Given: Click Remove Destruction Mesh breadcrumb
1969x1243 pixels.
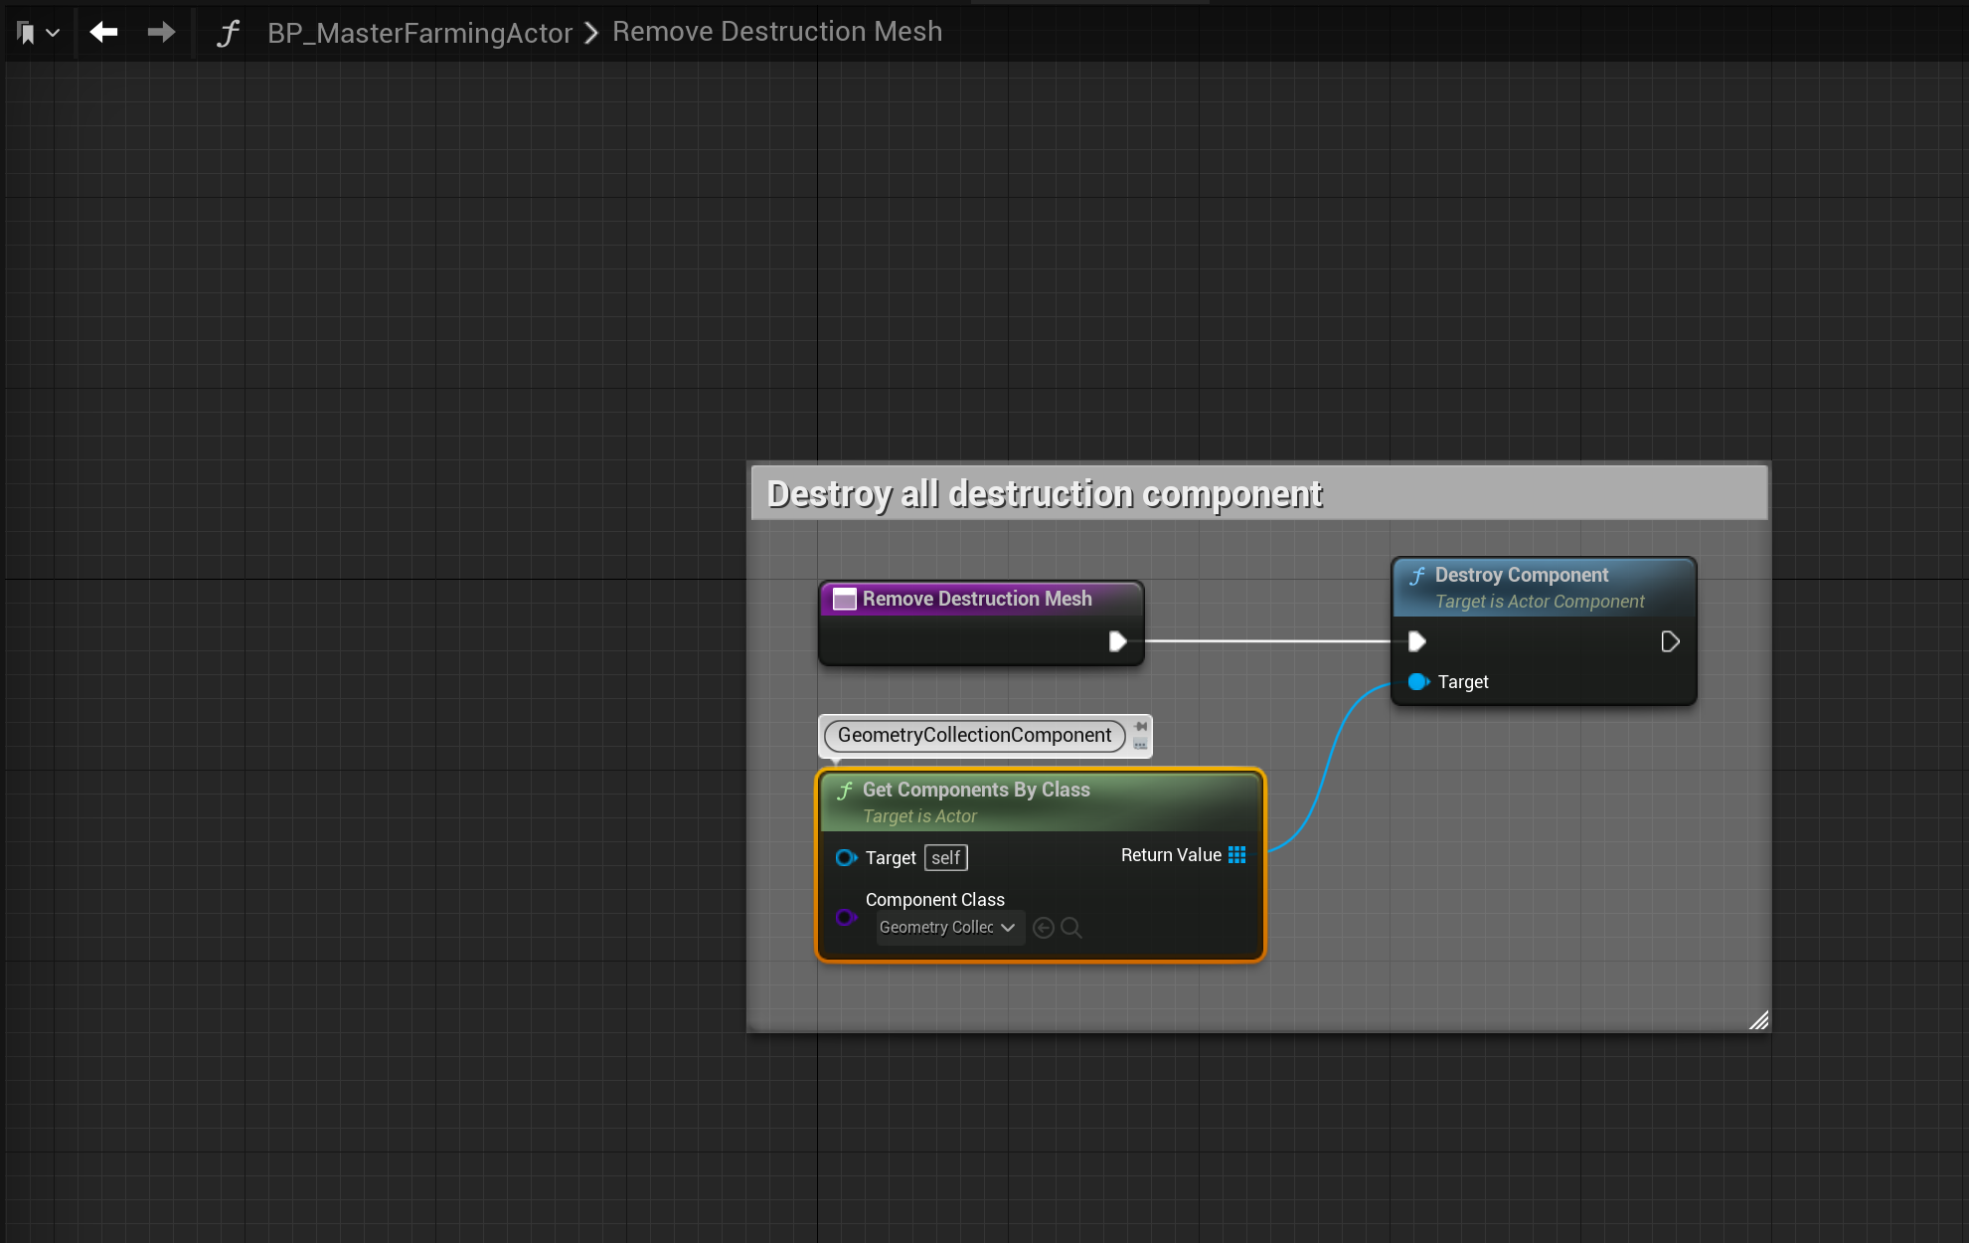Looking at the screenshot, I should click(x=776, y=32).
